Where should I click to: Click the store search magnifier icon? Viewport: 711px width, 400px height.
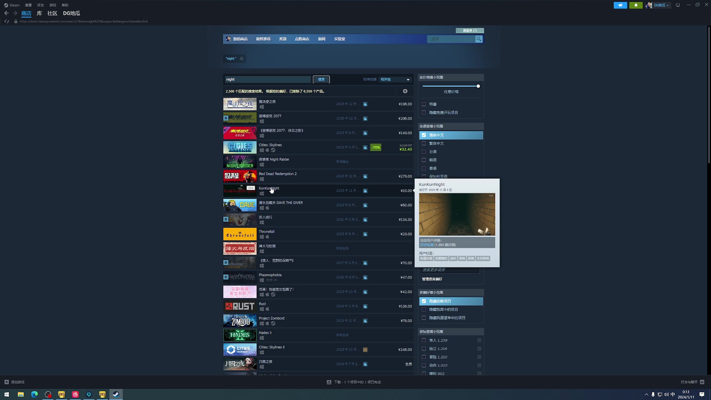coord(479,39)
